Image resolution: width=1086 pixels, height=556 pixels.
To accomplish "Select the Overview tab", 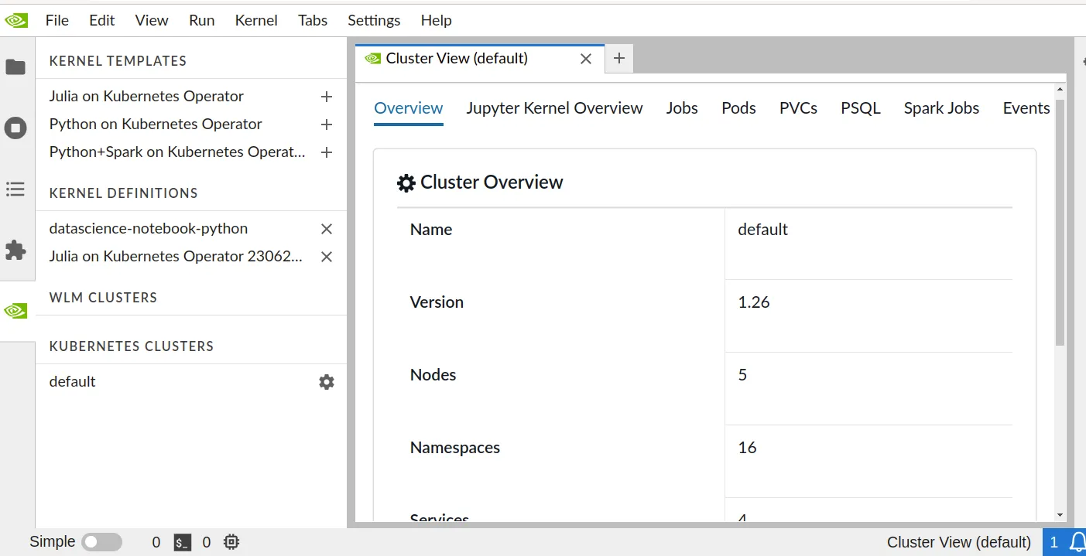I will [x=409, y=108].
